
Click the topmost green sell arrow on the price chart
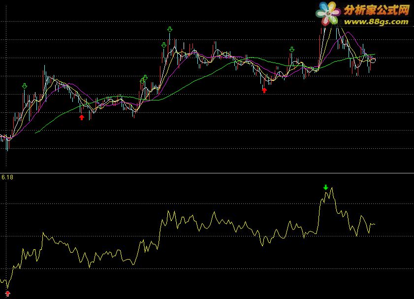(x=170, y=30)
